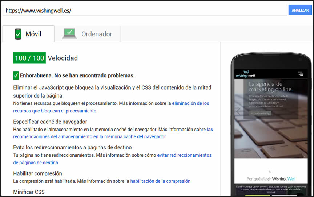Click 'La agencia de marketing on line' headline
Screen dimensions: 314x197
click(271, 87)
